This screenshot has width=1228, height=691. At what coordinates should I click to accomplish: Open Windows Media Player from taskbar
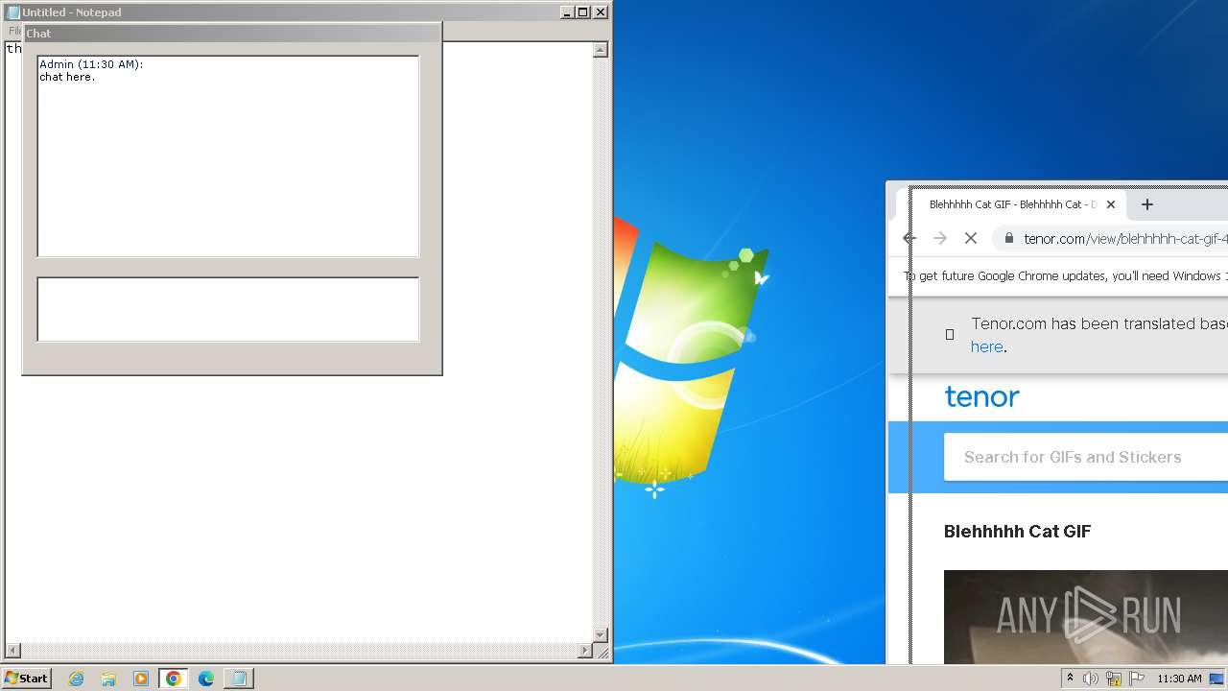(x=141, y=679)
